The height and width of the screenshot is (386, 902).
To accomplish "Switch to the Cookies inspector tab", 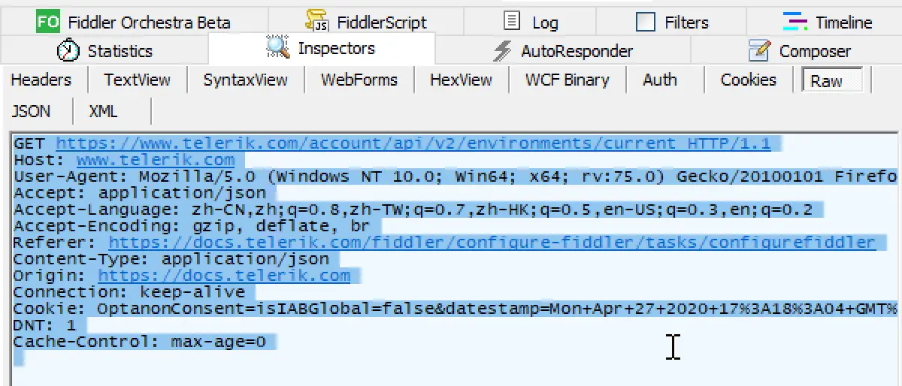I will click(x=748, y=80).
